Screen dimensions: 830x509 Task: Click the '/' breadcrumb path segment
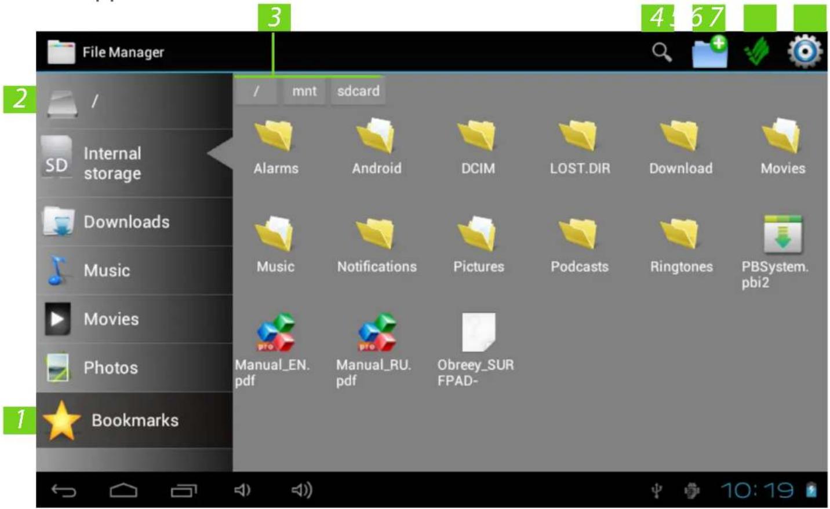256,91
